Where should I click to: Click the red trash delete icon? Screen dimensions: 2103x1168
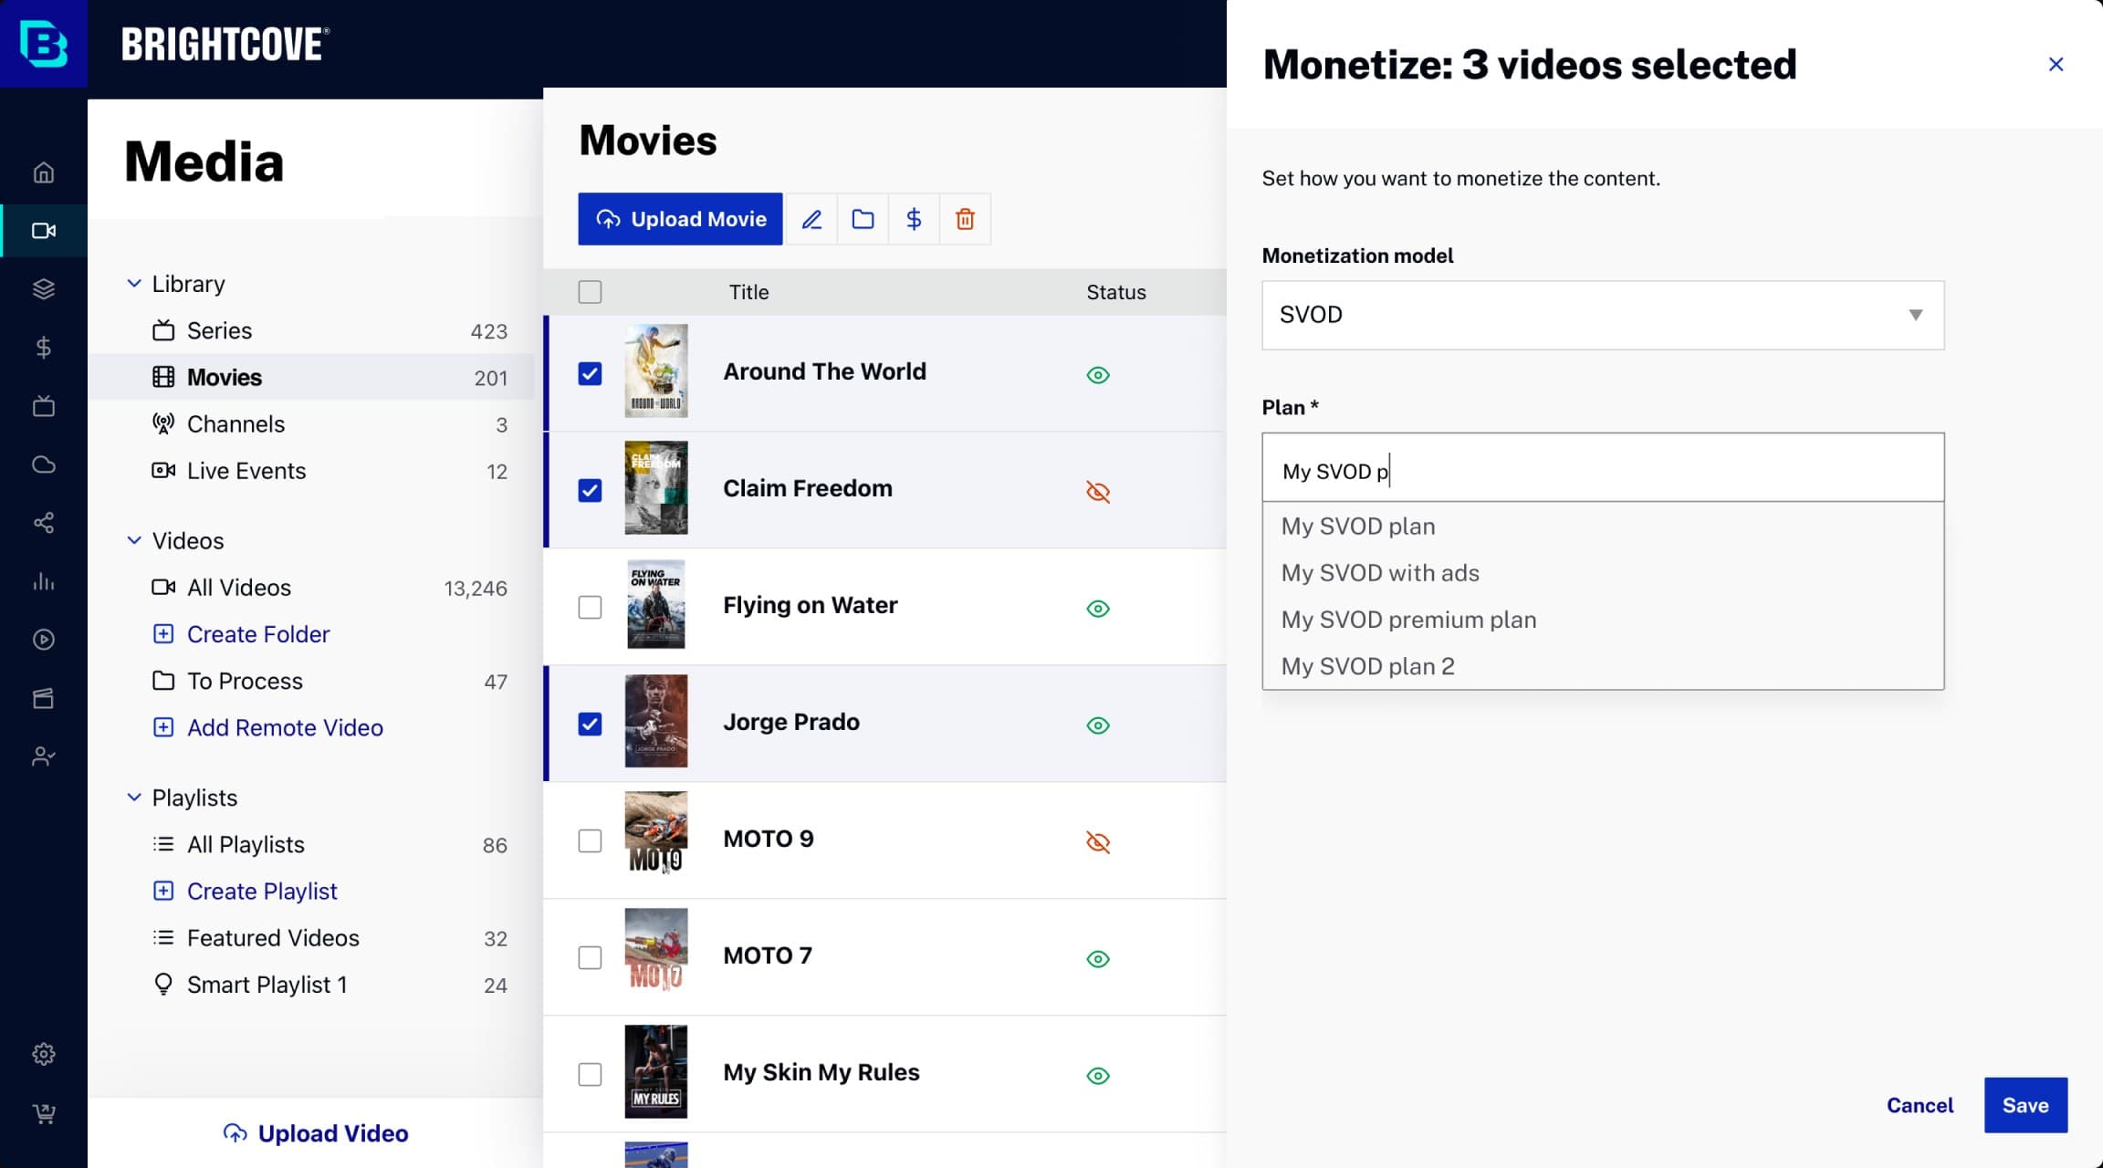coord(965,219)
